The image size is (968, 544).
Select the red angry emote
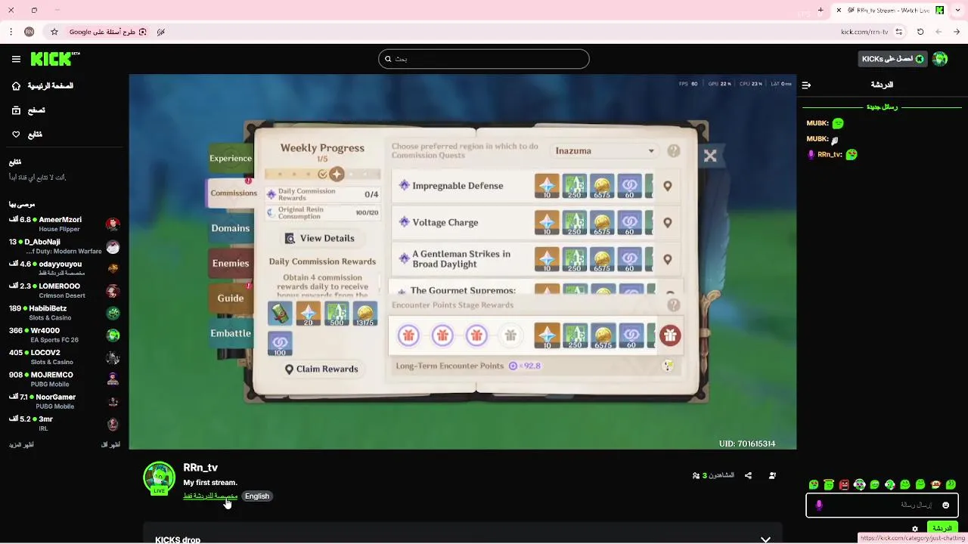(x=844, y=484)
